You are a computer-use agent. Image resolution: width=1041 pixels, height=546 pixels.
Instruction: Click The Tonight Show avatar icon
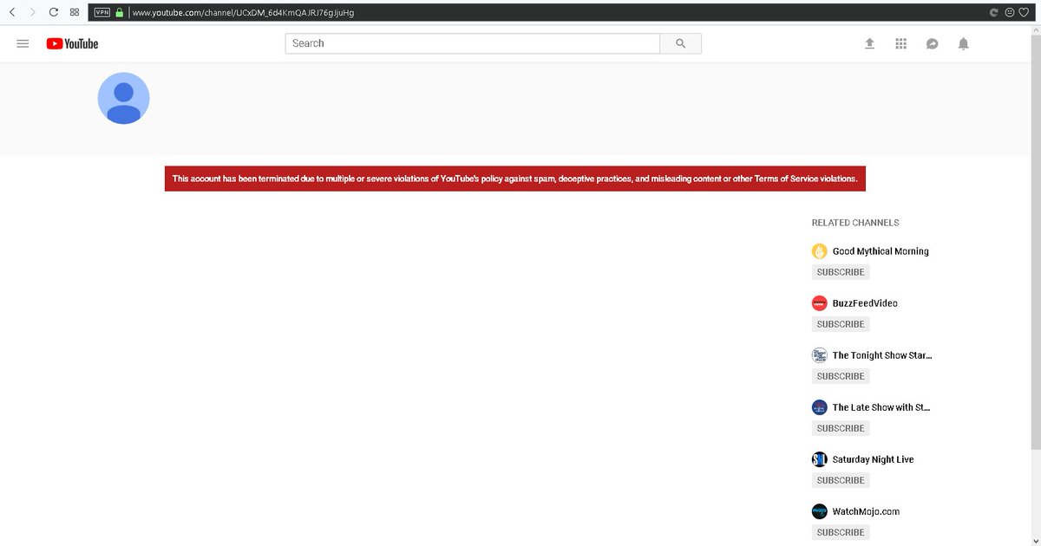(819, 355)
